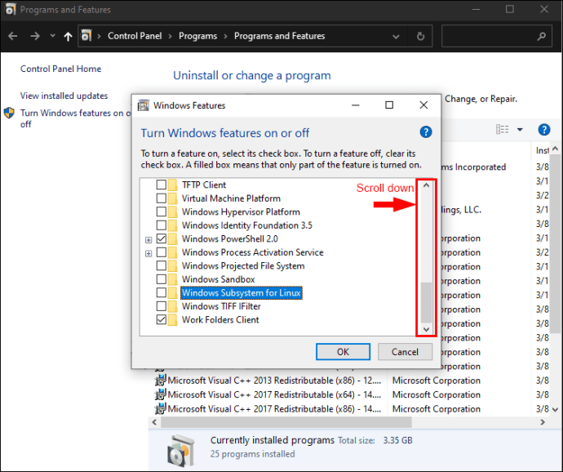Enable Windows Projected File System checkbox
This screenshot has height=472, width=563.
pos(162,265)
